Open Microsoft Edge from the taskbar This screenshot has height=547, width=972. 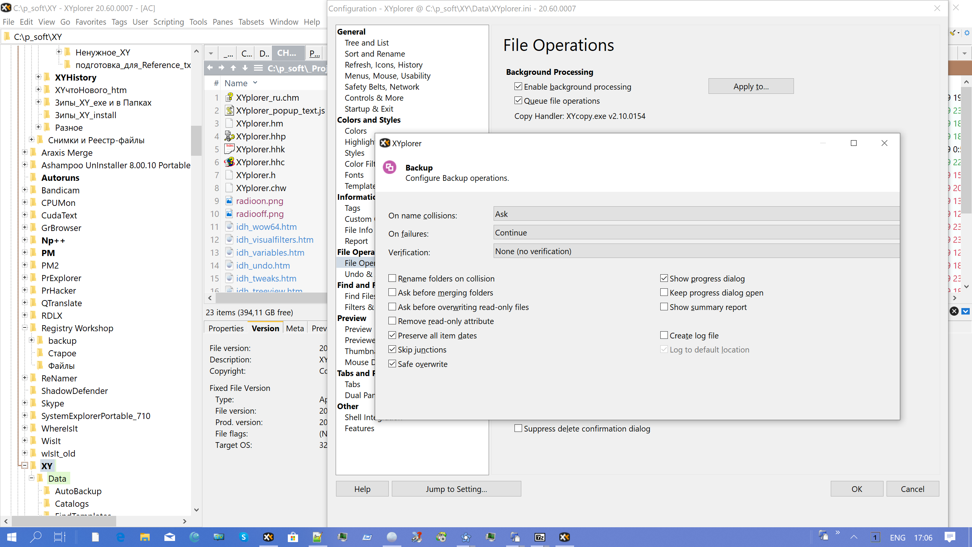(120, 537)
